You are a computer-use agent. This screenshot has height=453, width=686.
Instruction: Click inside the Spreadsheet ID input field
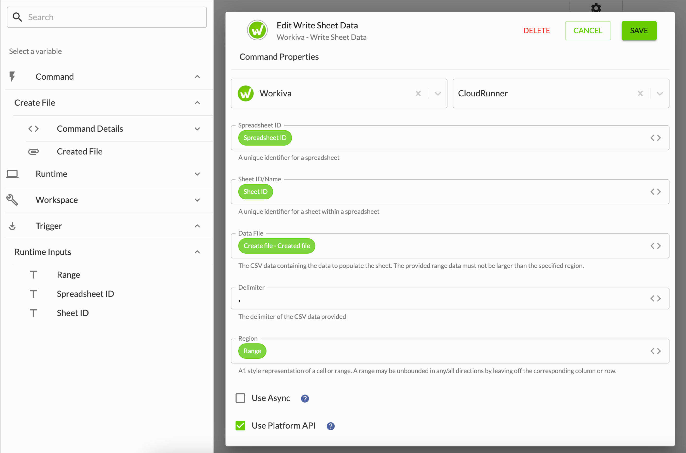[x=450, y=138]
